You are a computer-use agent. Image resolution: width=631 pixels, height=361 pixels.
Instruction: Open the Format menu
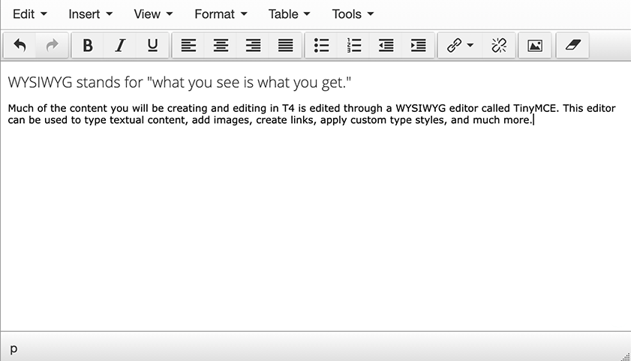tap(219, 14)
